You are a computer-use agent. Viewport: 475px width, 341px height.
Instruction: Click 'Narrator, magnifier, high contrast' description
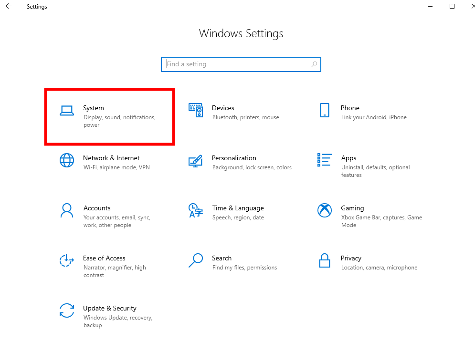click(x=115, y=271)
